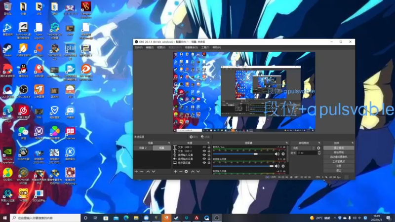Open 回收站 Recycle Bin icon
The image size is (395, 222).
click(x=7, y=8)
